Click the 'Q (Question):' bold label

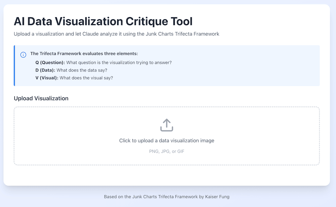click(x=50, y=63)
